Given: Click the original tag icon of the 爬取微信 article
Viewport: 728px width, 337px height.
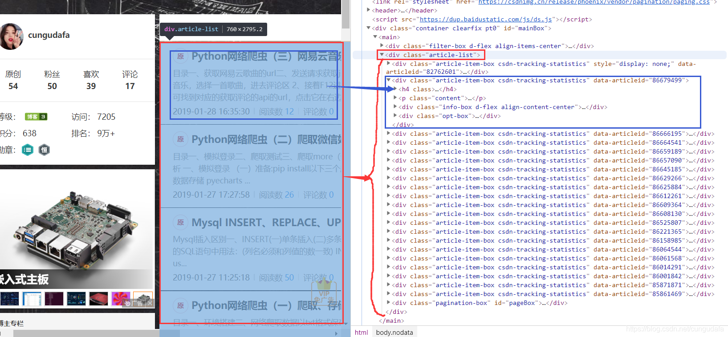Looking at the screenshot, I should (x=180, y=139).
